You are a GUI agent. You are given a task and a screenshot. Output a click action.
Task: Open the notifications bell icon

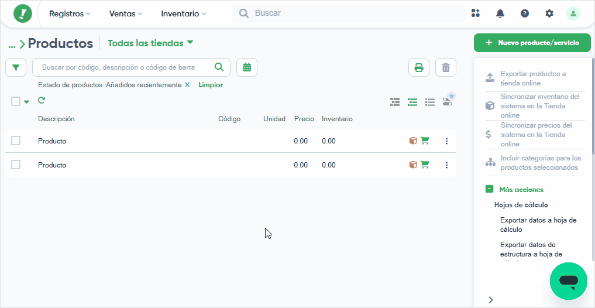[x=500, y=13]
